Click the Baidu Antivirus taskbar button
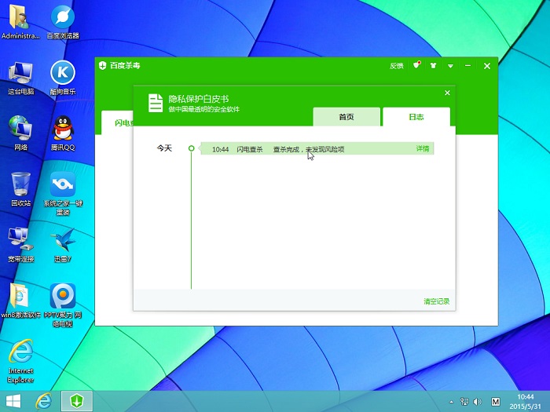550x412 pixels. 77,401
